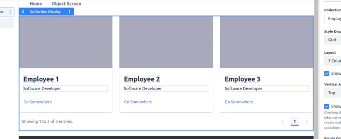
Task: Click the vertical scrollbar beside the sidebar
Action: [x=316, y=69]
